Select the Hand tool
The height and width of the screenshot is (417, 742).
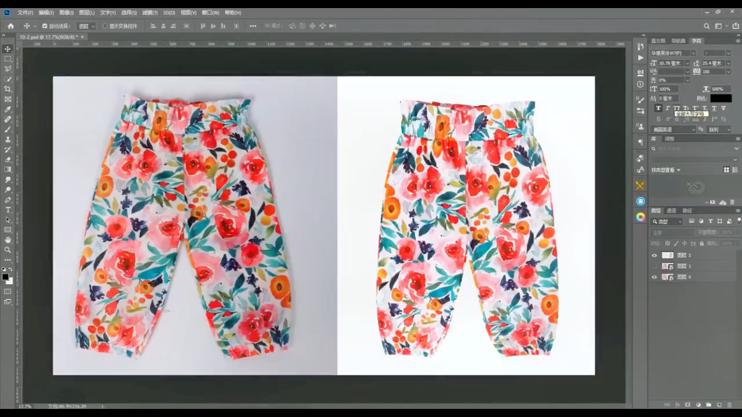coord(8,240)
